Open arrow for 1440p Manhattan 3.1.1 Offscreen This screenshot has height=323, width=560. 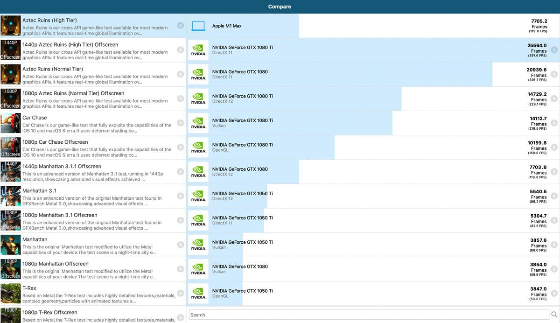click(180, 171)
